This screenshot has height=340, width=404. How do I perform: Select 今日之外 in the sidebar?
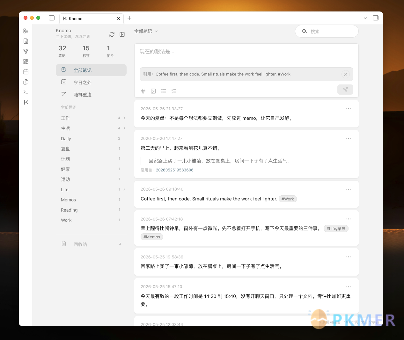point(91,82)
